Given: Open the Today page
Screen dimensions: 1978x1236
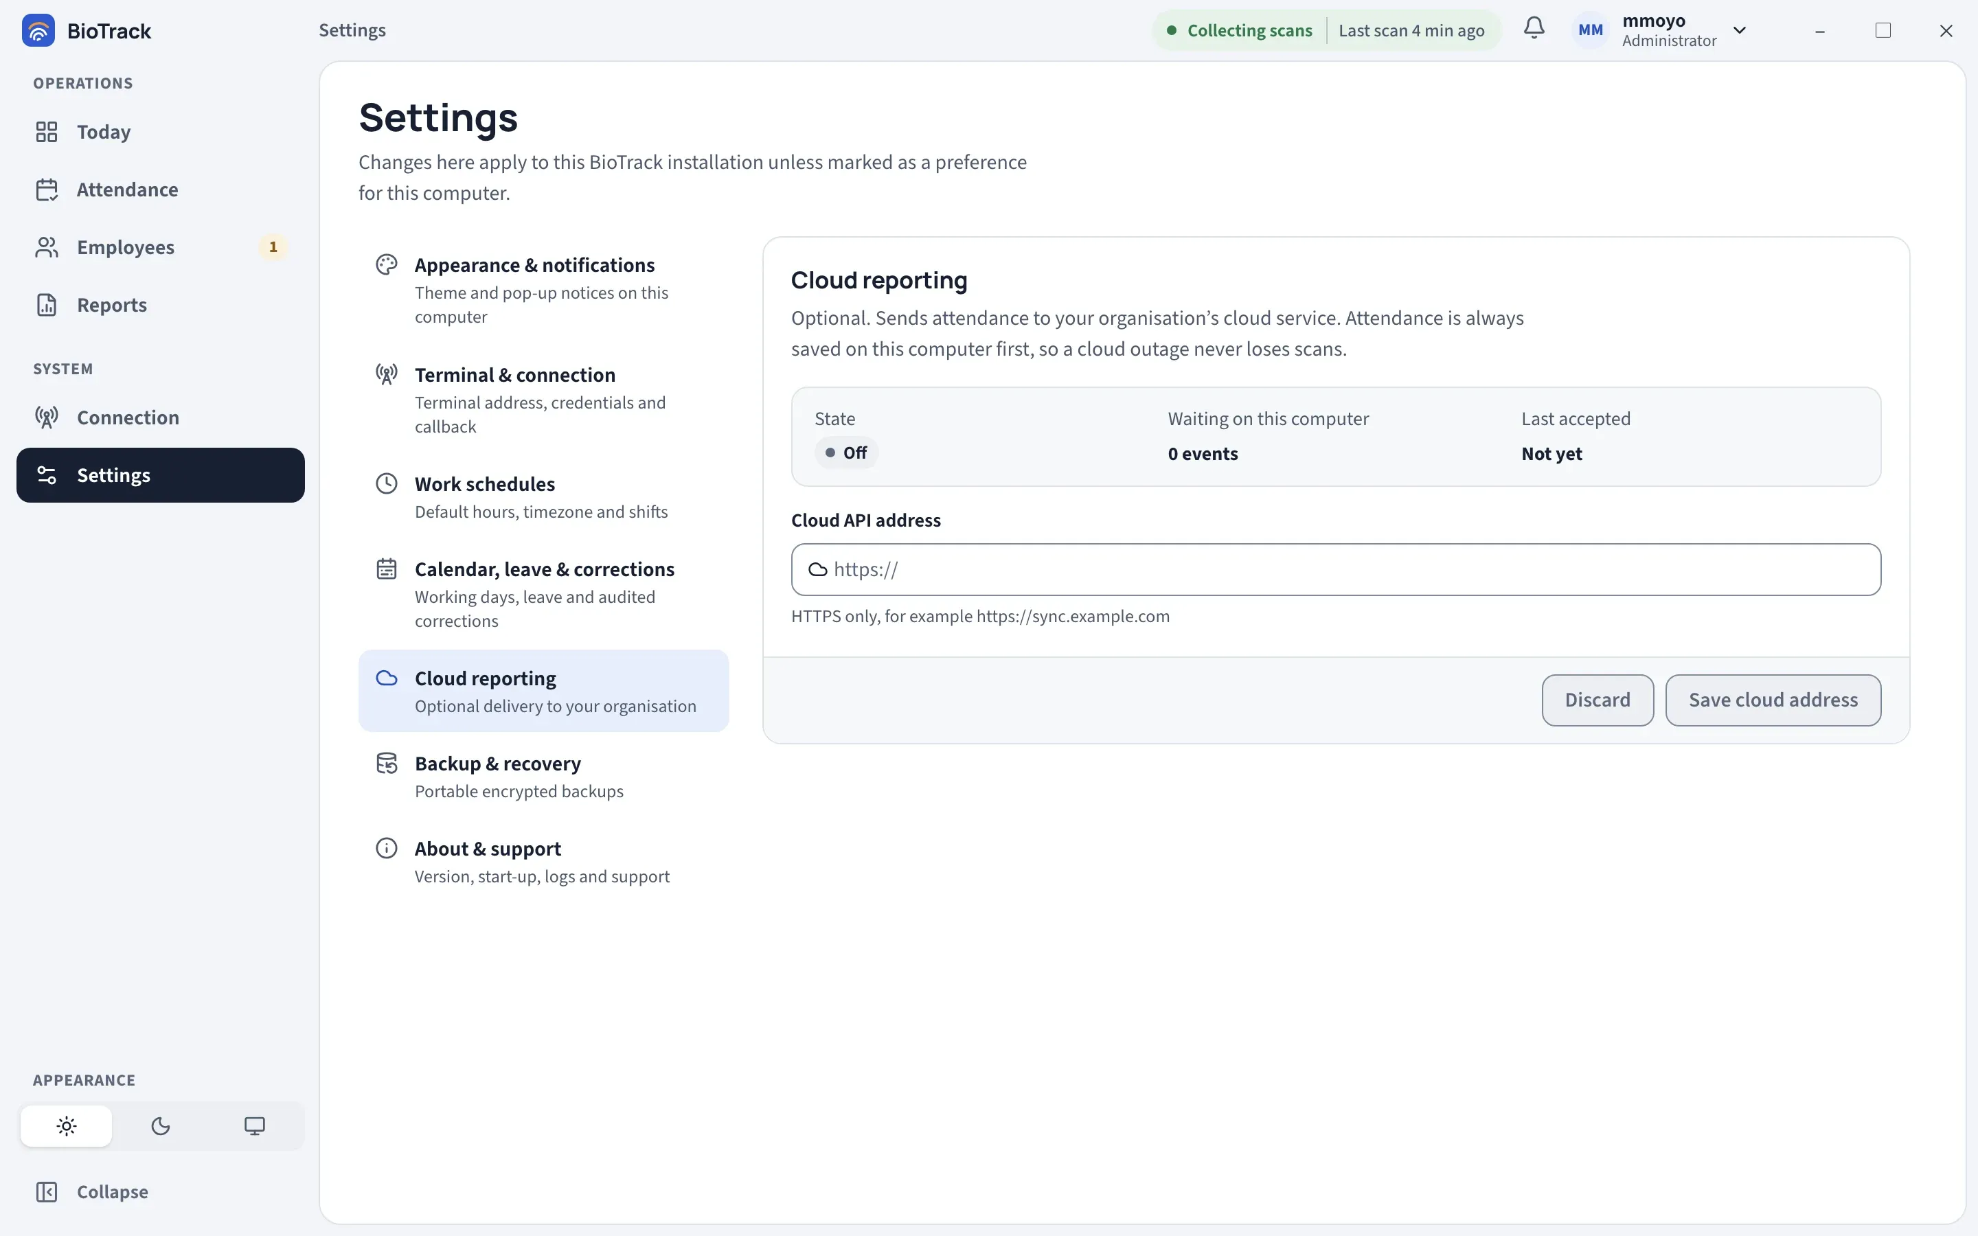Looking at the screenshot, I should 160,132.
